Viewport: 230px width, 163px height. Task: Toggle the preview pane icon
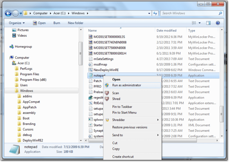(x=209, y=23)
